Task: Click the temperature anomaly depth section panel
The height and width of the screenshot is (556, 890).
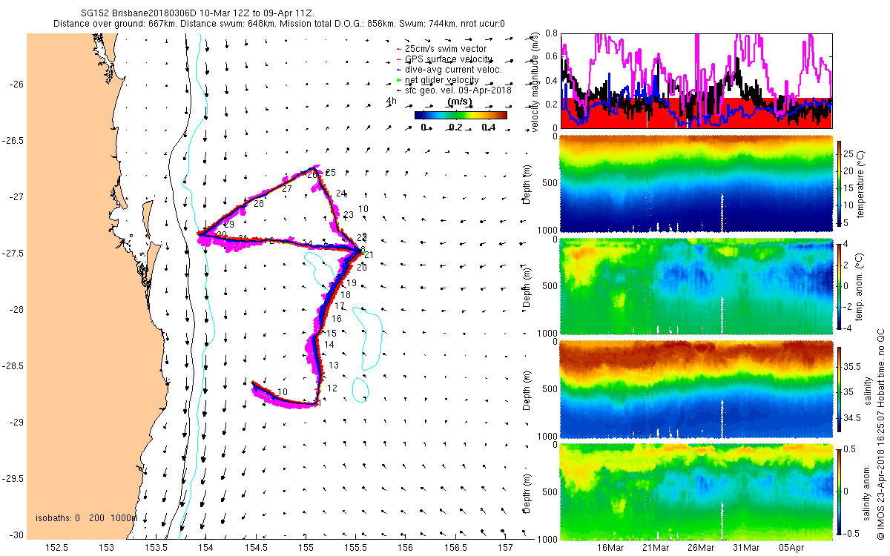Action: pos(696,285)
